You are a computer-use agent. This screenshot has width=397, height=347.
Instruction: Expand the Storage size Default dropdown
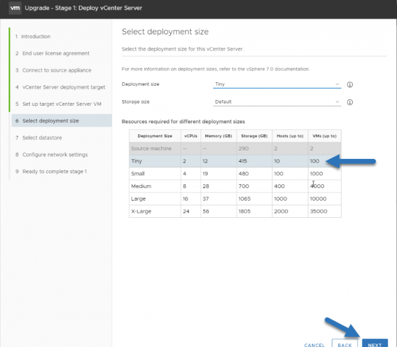[x=277, y=102]
